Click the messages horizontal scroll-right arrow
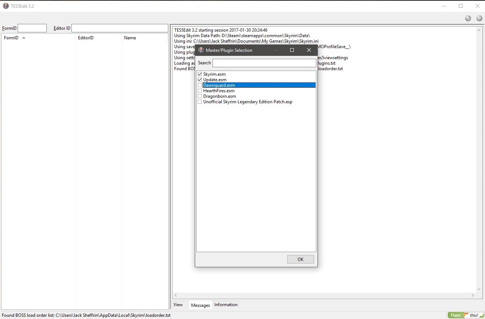The width and height of the screenshot is (485, 319). tap(473, 295)
